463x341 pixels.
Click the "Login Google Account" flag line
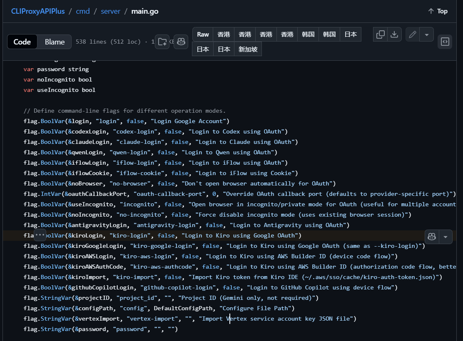coord(127,121)
